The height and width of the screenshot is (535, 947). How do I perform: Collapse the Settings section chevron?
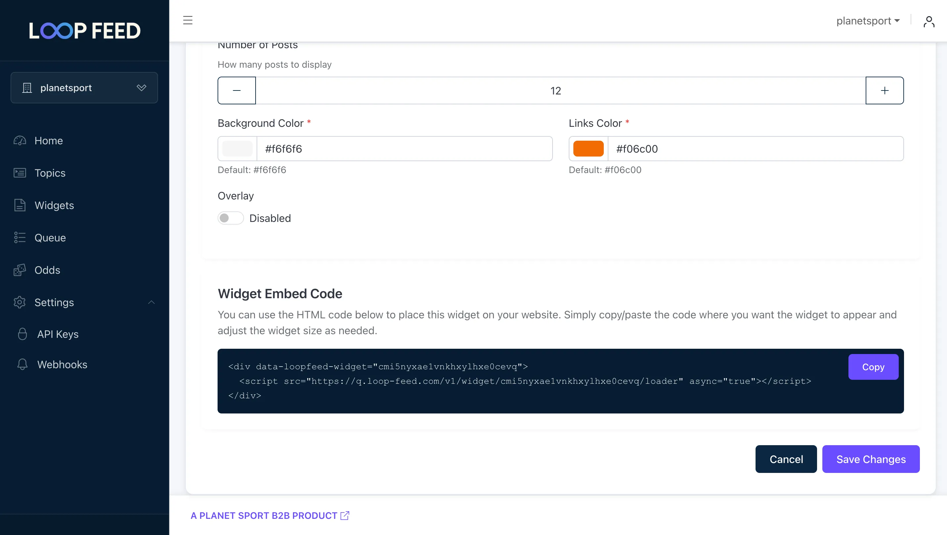[151, 302]
